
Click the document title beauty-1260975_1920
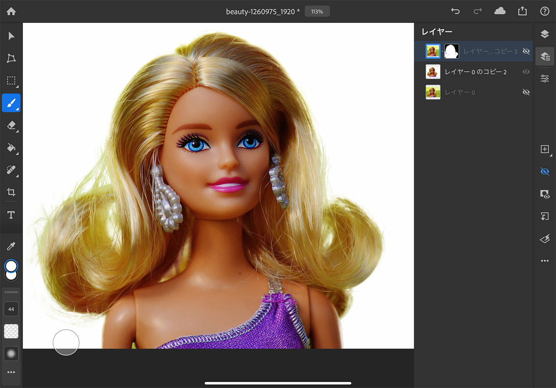point(263,11)
